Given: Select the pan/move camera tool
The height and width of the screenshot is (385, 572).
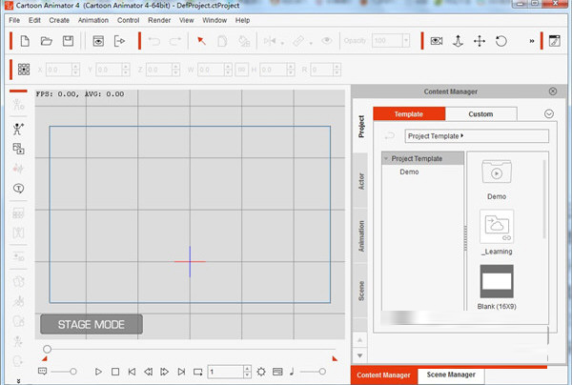Looking at the screenshot, I should (480, 41).
